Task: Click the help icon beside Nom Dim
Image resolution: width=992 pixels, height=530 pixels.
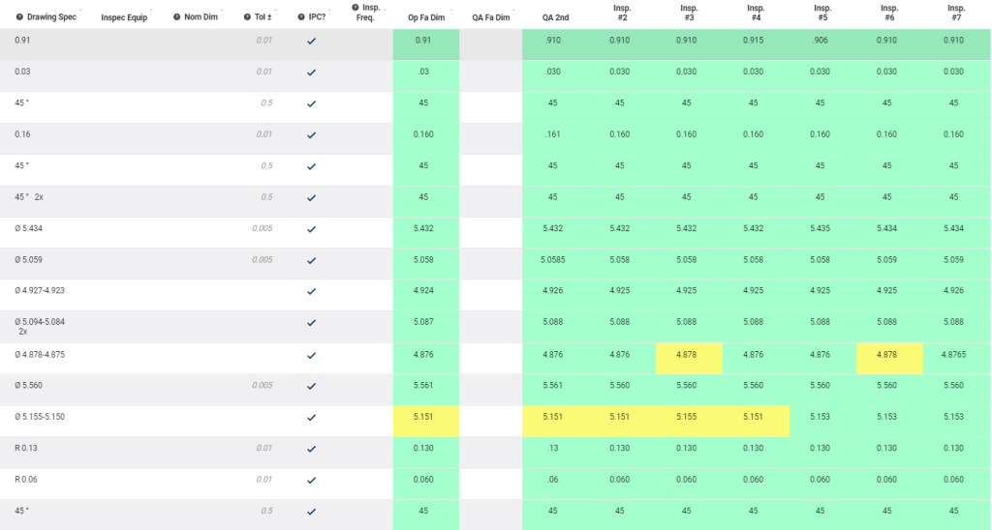Action: (177, 17)
